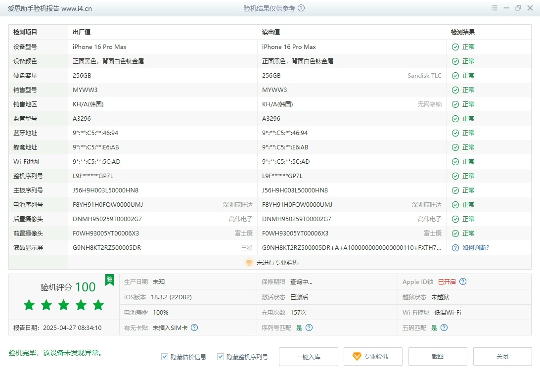Image resolution: width=540 pixels, height=374 pixels.
Task: Click the help icon next to Apple ID锁 已开启
Action: click(463, 281)
